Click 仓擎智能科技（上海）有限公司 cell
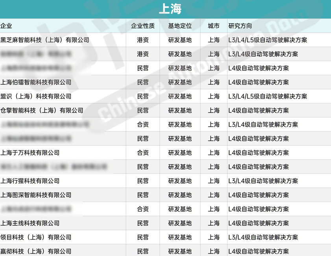The image size is (331, 256). pyautogui.click(x=42, y=110)
